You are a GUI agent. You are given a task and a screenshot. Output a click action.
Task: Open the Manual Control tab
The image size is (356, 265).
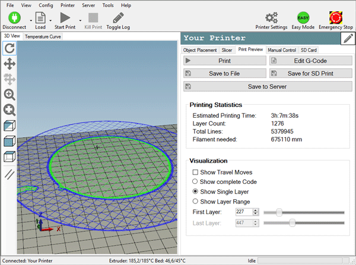click(282, 50)
